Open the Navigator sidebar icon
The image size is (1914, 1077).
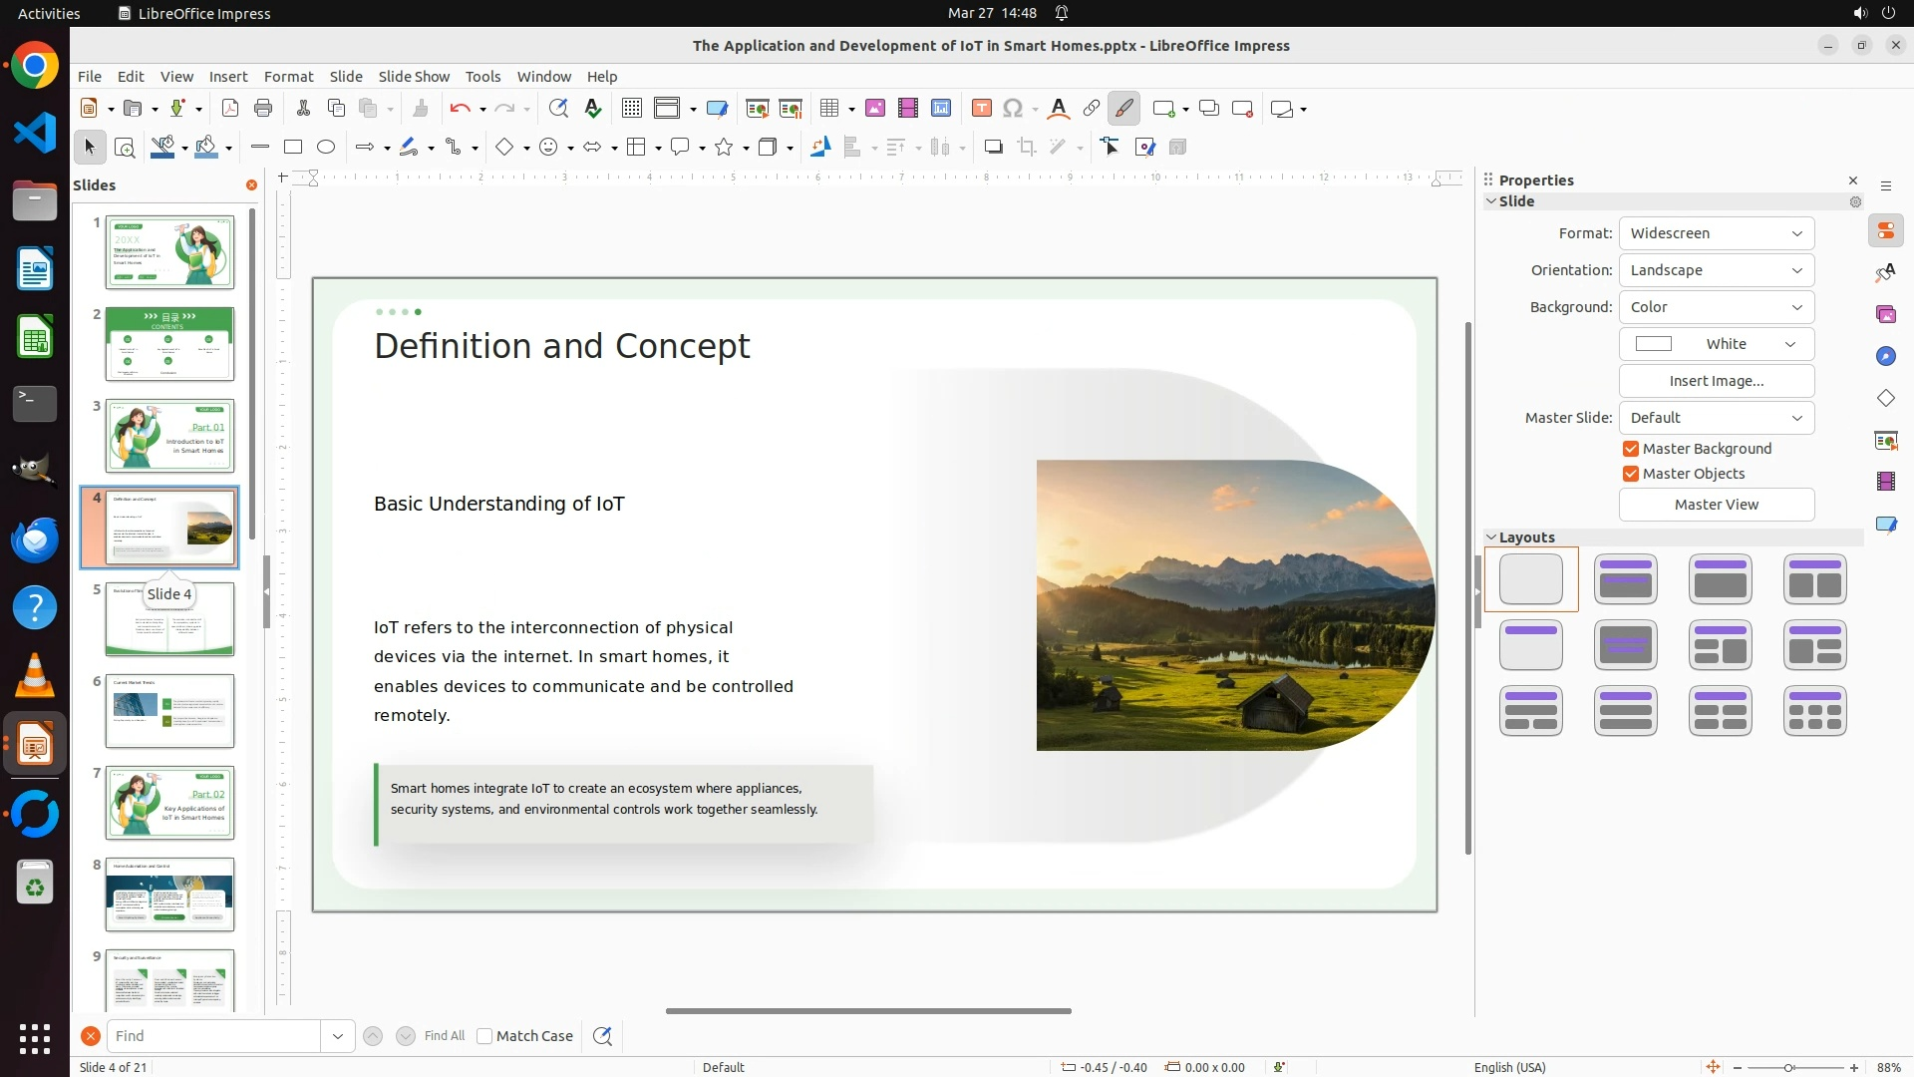1885,357
